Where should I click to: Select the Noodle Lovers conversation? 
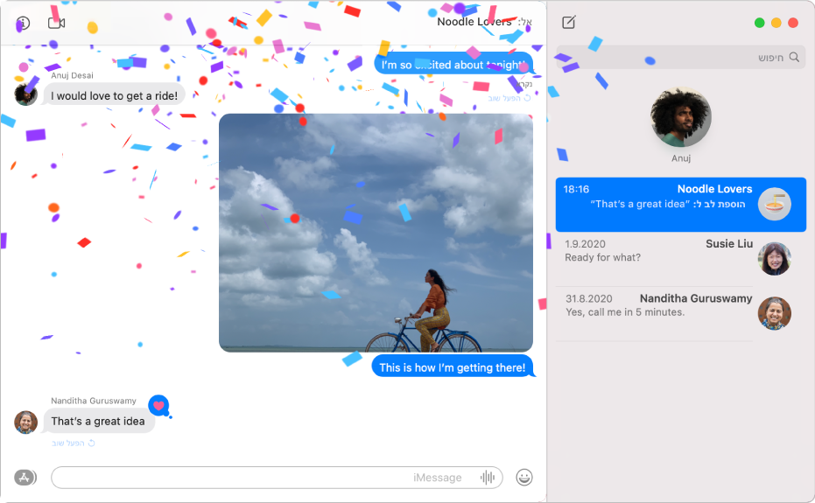click(x=681, y=205)
